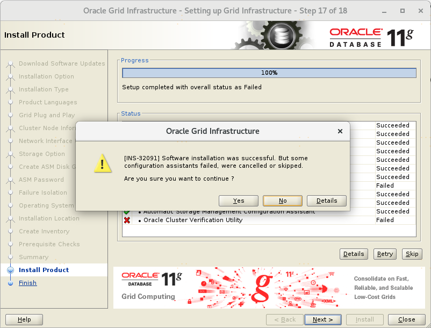431x328 pixels.
Task: Click the Help button
Action: [x=24, y=319]
